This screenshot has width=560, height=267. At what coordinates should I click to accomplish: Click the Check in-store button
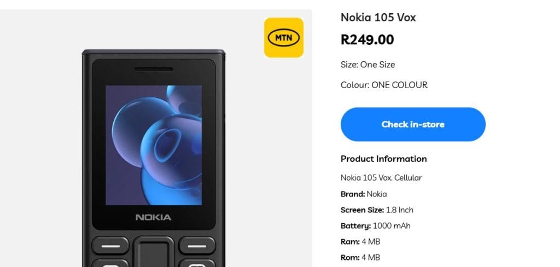click(413, 124)
